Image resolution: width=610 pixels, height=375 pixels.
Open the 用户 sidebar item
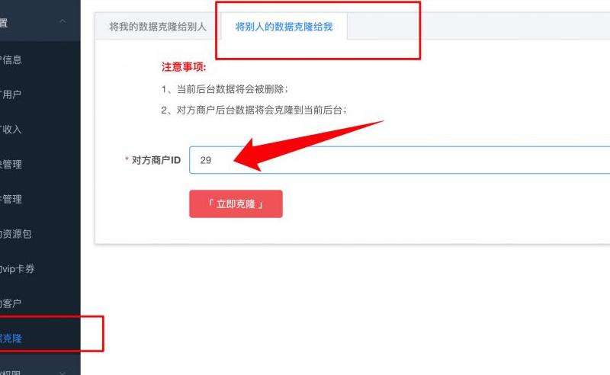(11, 95)
